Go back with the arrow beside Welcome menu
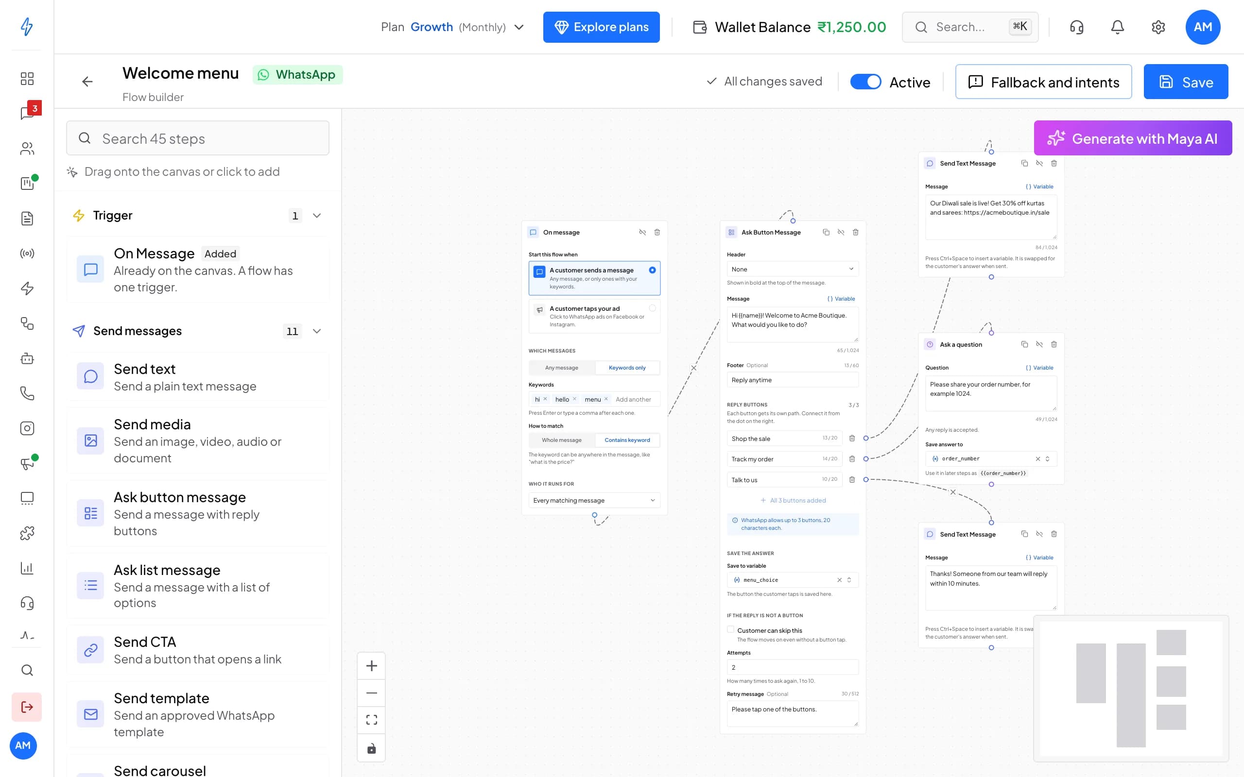 (x=87, y=81)
